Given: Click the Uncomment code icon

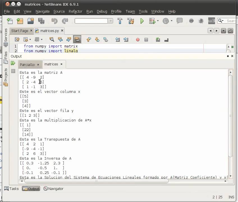Looking at the screenshot, I should click(166, 40).
